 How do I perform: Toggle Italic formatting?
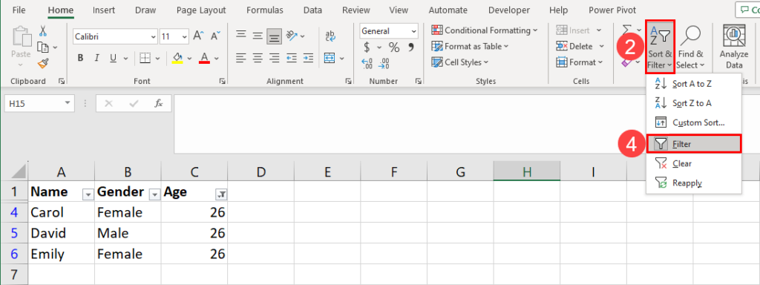[97, 58]
